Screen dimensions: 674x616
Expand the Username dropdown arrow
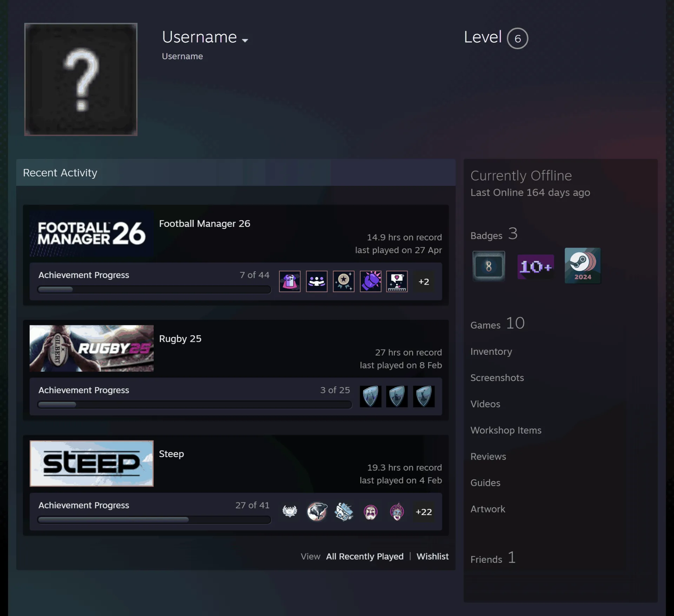245,40
